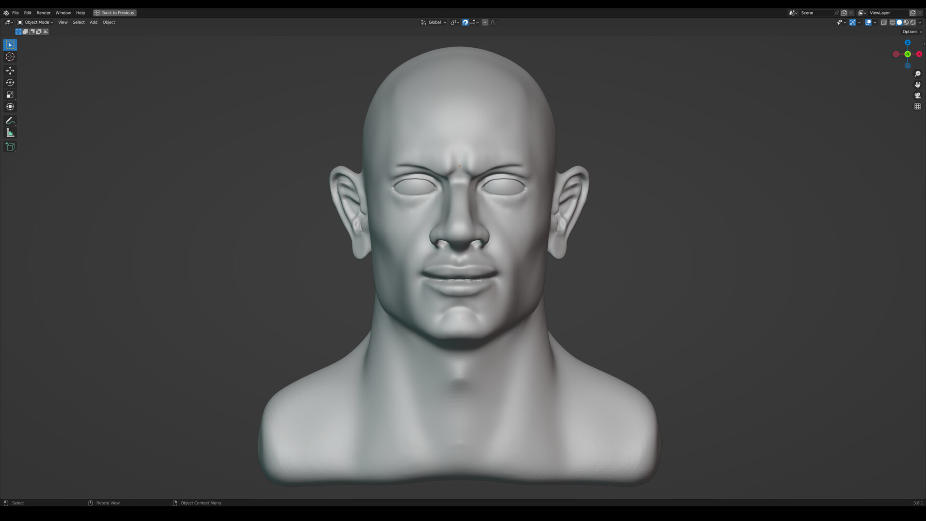
Task: Select the Move tool in the toolbar
Action: pyautogui.click(x=10, y=70)
